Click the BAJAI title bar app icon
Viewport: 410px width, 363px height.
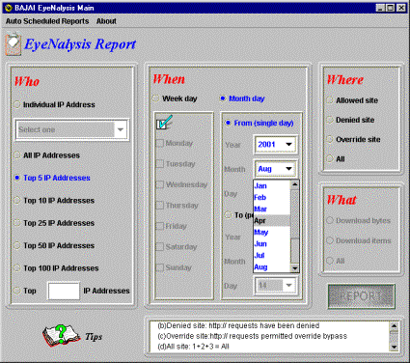9,8
